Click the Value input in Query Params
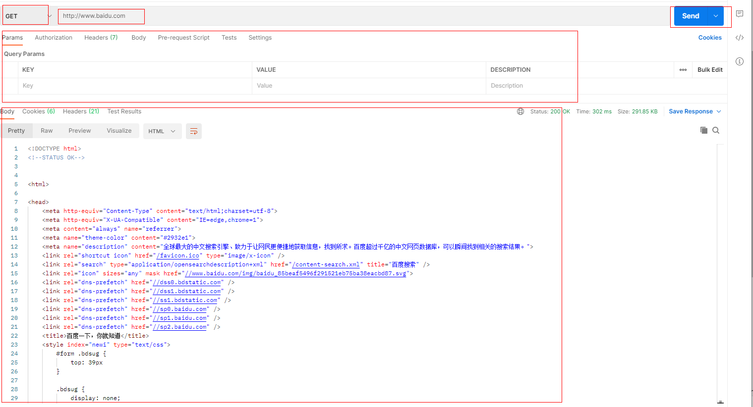The height and width of the screenshot is (407, 753). pyautogui.click(x=369, y=86)
